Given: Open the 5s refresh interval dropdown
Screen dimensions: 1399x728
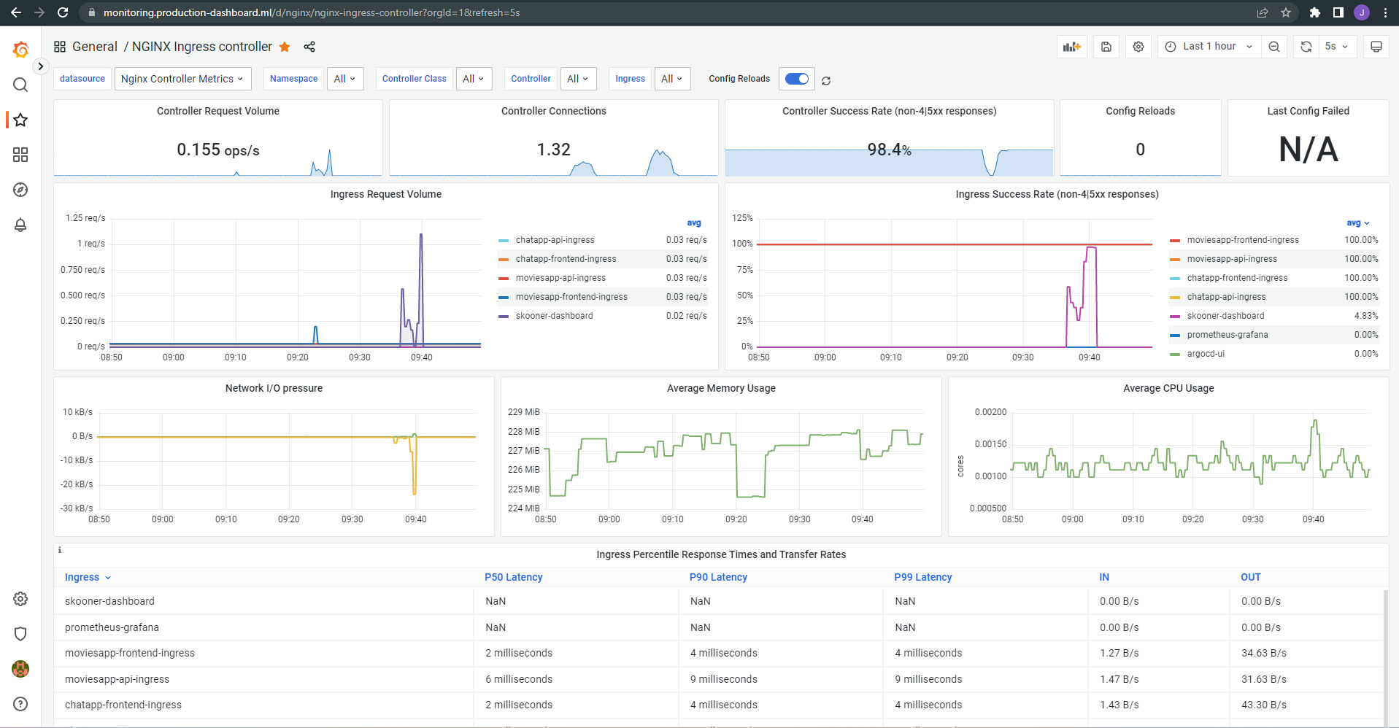Looking at the screenshot, I should pyautogui.click(x=1337, y=47).
